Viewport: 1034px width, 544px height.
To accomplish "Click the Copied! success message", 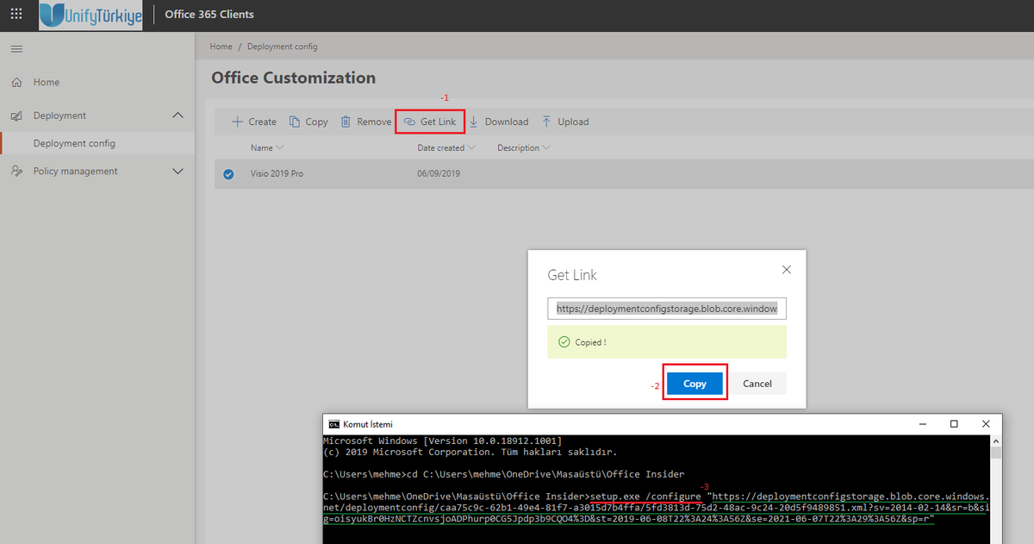I will tap(667, 342).
